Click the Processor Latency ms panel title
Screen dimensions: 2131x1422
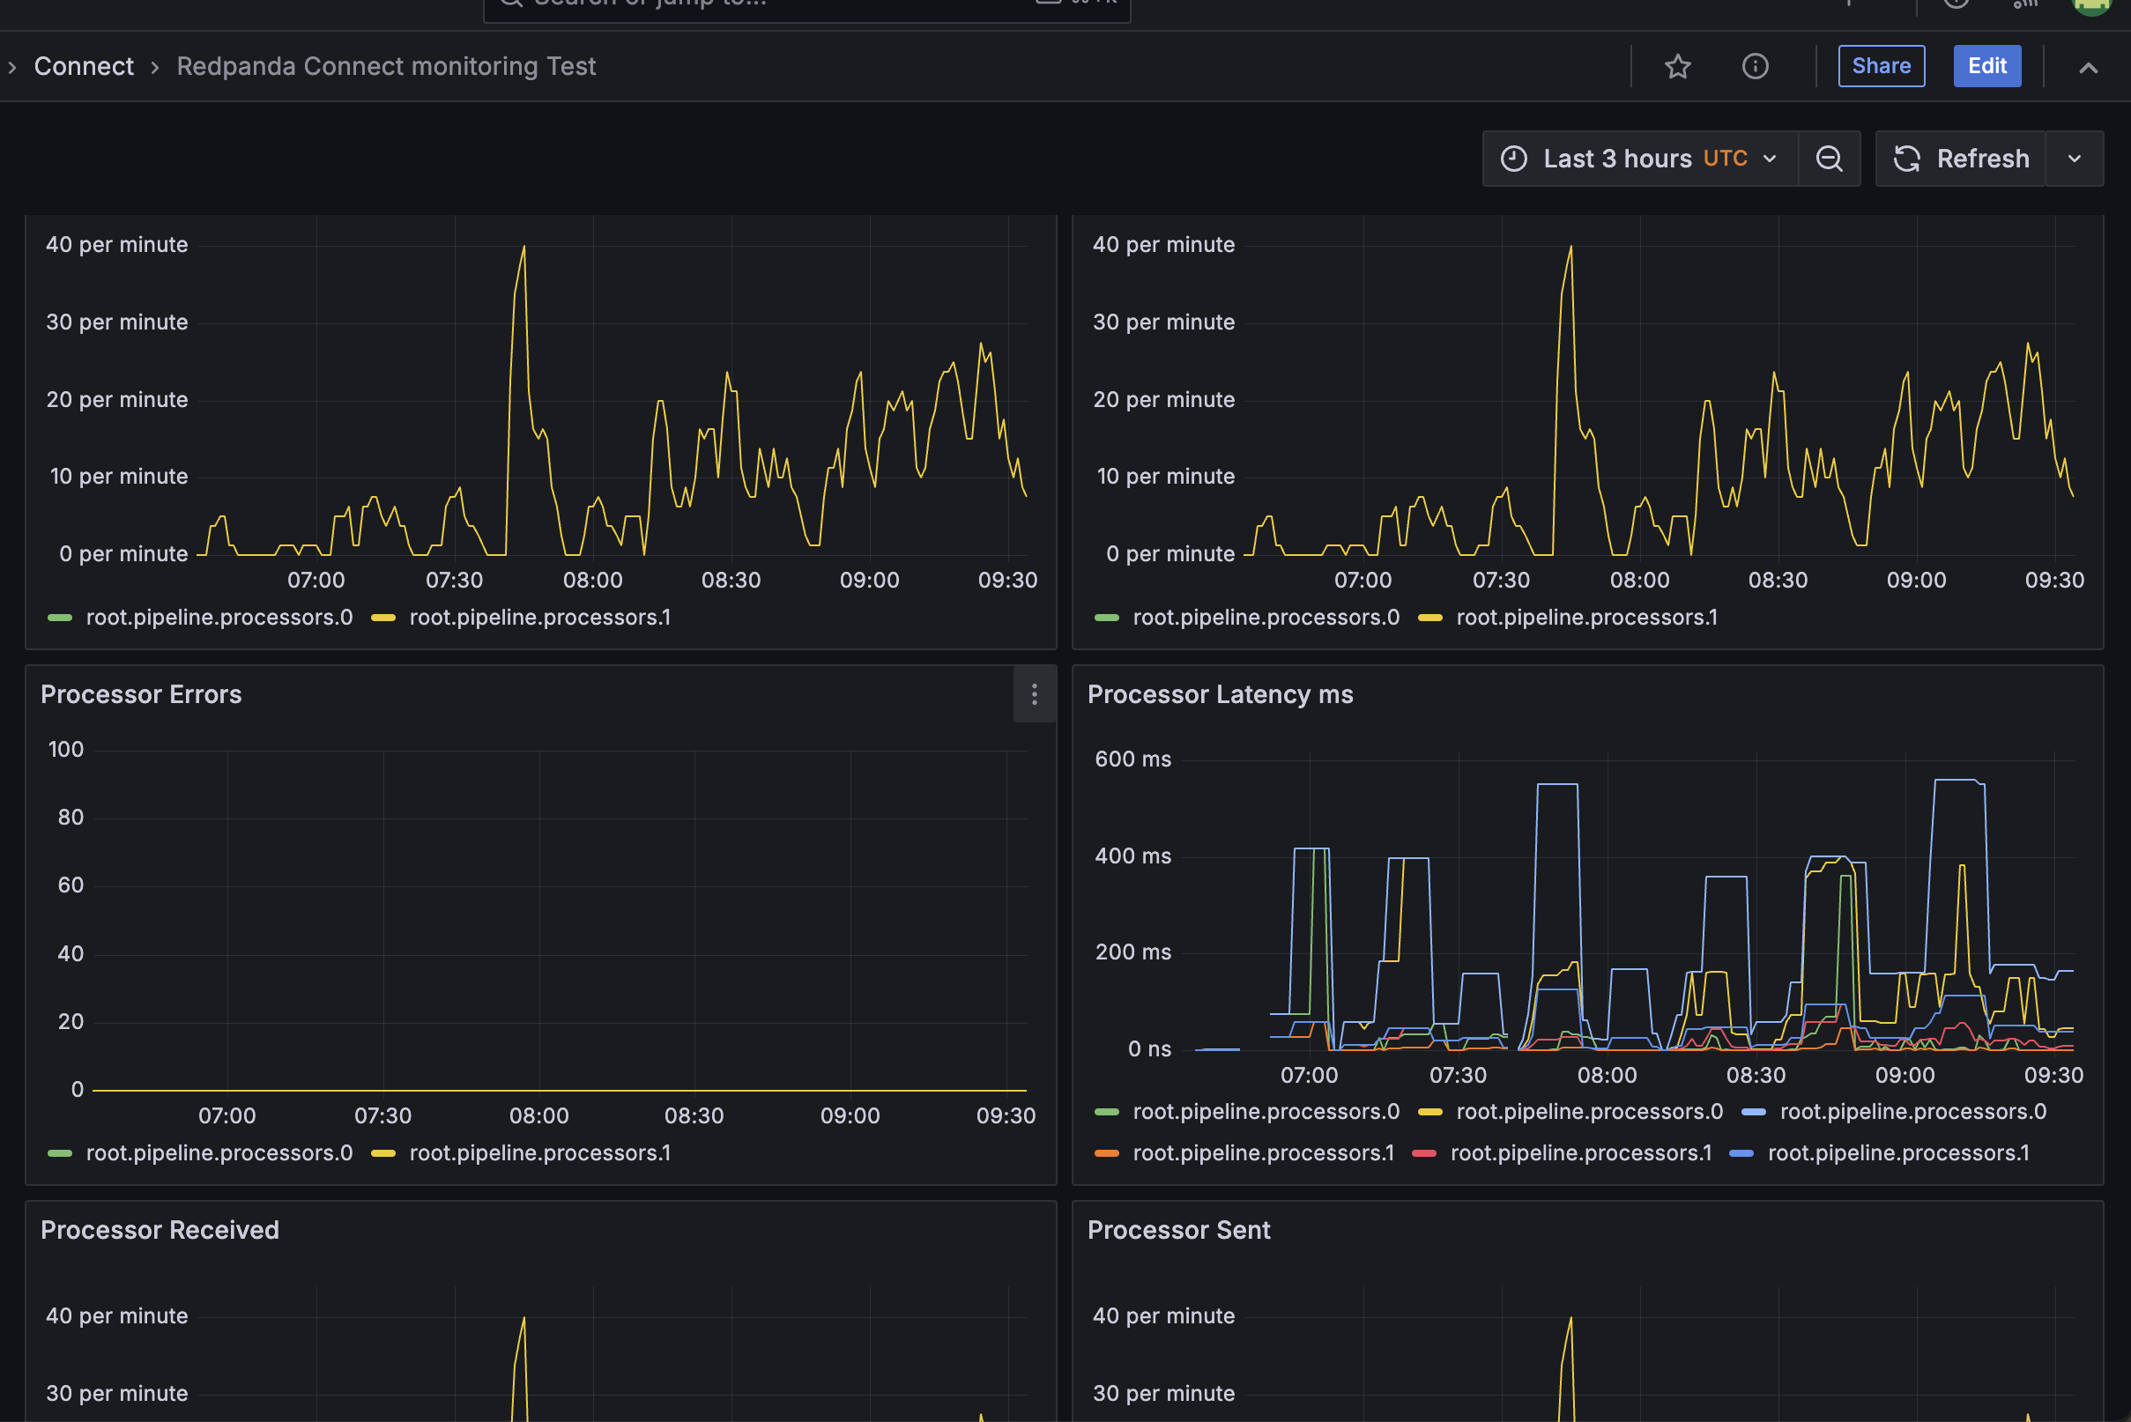tap(1219, 694)
